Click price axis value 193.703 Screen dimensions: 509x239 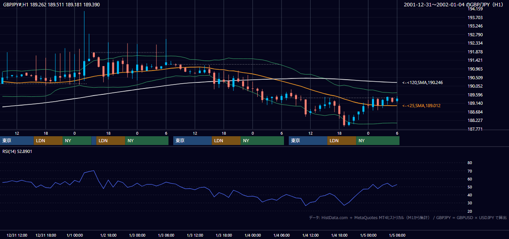coord(475,18)
